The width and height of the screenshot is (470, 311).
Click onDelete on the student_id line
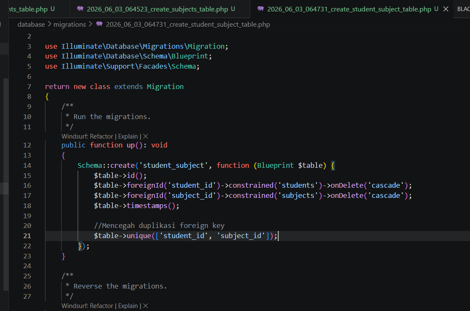click(347, 186)
